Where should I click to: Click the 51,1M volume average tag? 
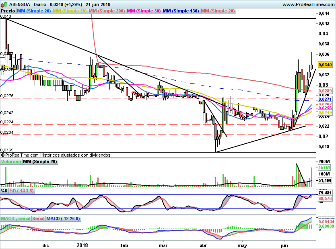pos(325,181)
